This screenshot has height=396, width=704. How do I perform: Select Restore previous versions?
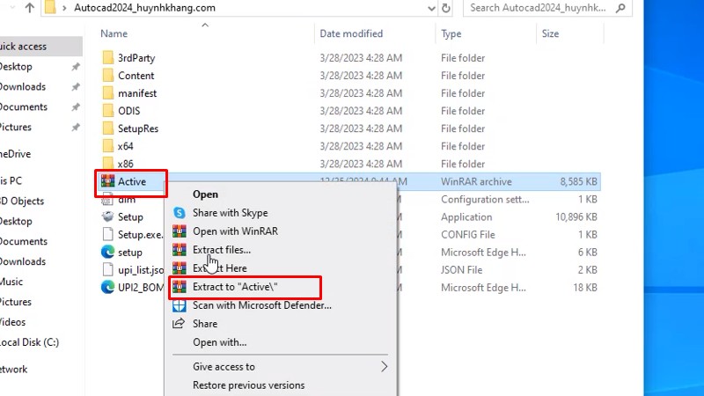click(x=248, y=385)
